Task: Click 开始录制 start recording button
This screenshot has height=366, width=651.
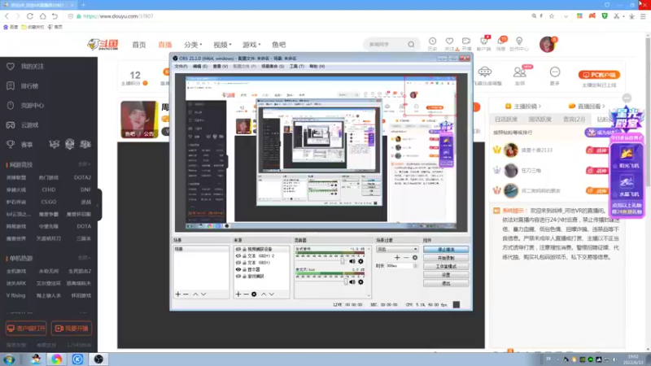Action: [446, 258]
